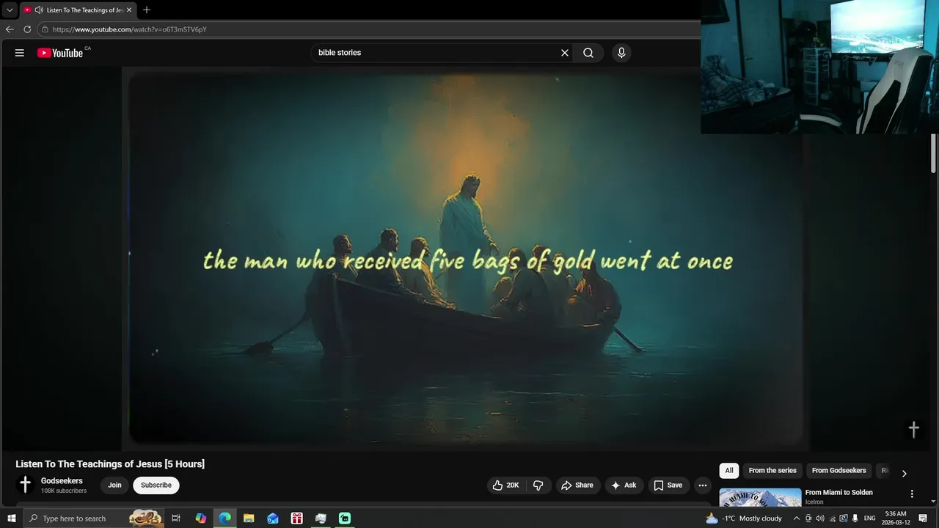Open the weather widget showing -1°C
This screenshot has height=528, width=939.
point(744,518)
